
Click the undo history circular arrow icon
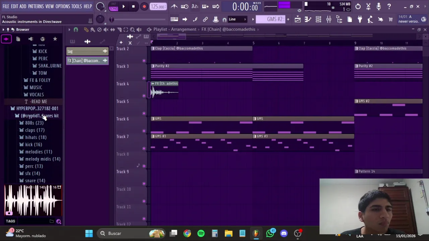tap(358, 6)
